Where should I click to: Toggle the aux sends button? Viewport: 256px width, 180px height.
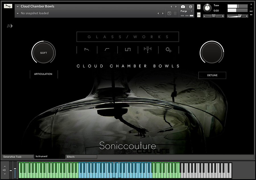pos(251,11)
